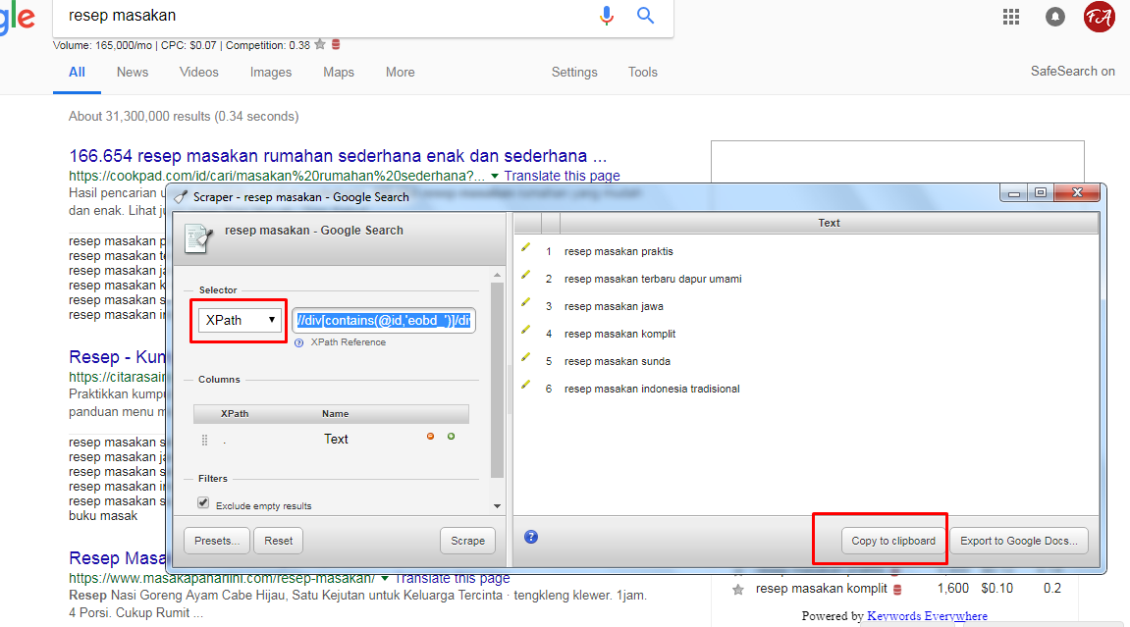Click red database icon after resep masakan komplit
The height and width of the screenshot is (627, 1130).
pyautogui.click(x=898, y=590)
